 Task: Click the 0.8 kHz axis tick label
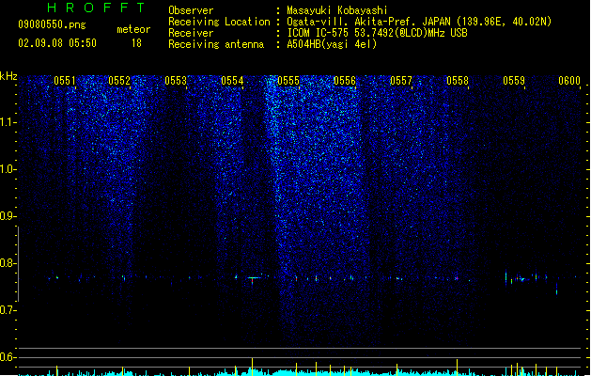point(8,263)
